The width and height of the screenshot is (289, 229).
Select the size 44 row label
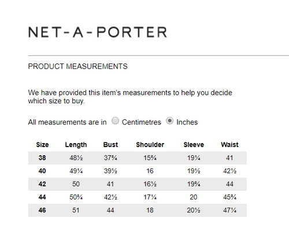pos(42,197)
